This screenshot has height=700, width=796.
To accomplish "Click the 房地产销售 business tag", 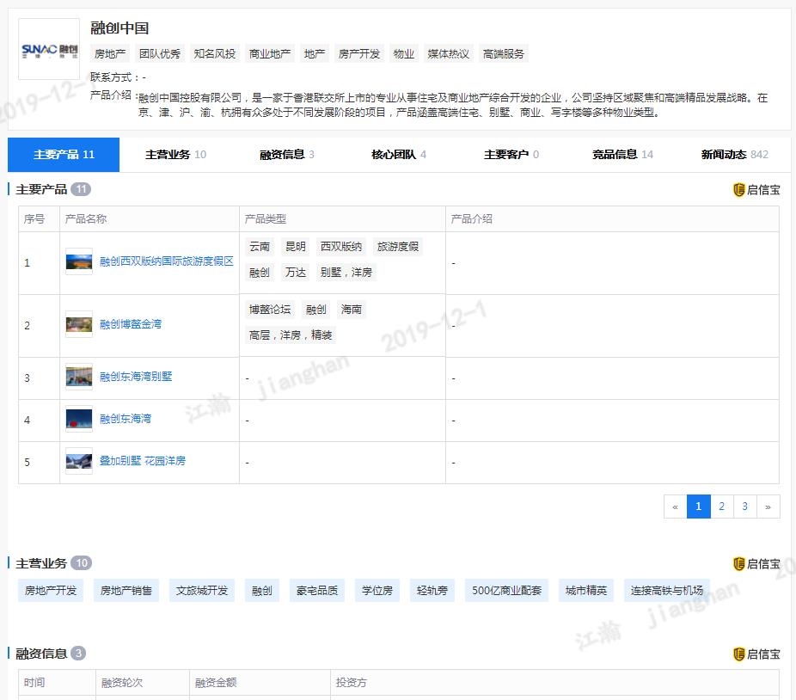I will [126, 590].
